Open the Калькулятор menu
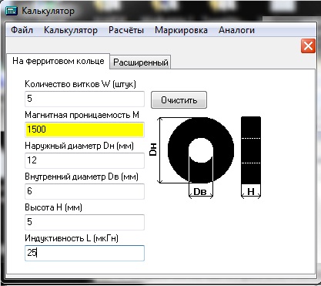Viewport: 321px width, 286px height. tap(71, 30)
